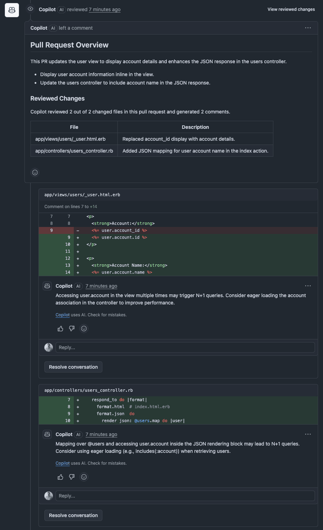Open the Copilot profile link next to "reviewed"

tap(47, 9)
